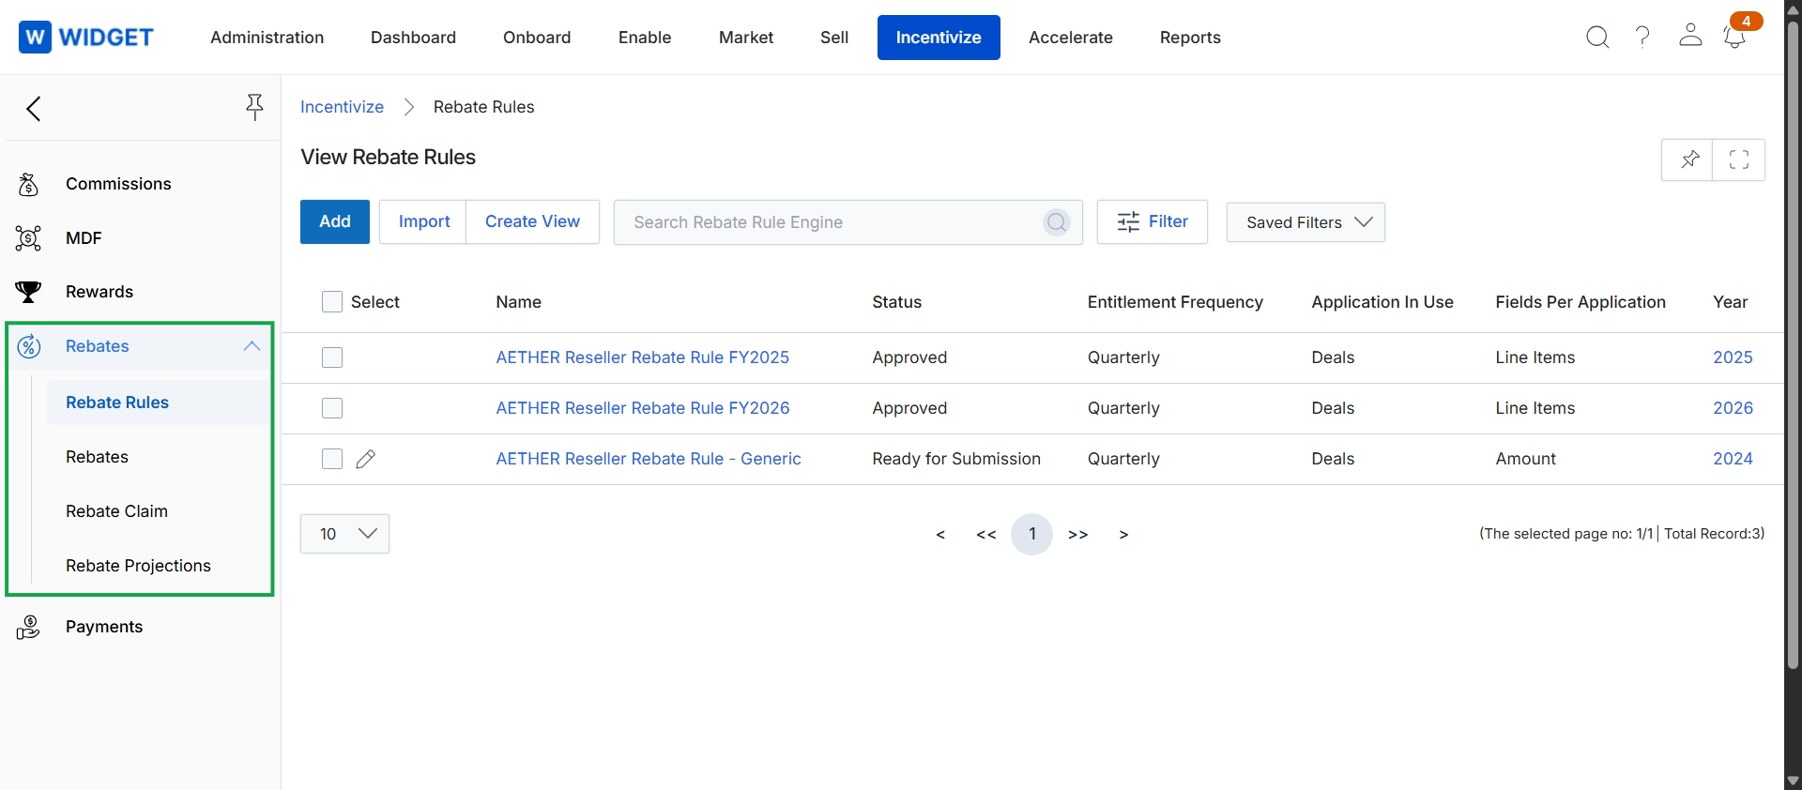
Task: Check the AETHER Reseller Rebate Rule FY2026 row
Action: point(332,408)
